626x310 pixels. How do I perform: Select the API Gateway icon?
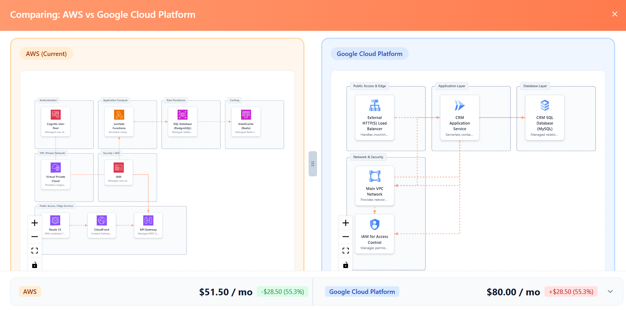148,220
